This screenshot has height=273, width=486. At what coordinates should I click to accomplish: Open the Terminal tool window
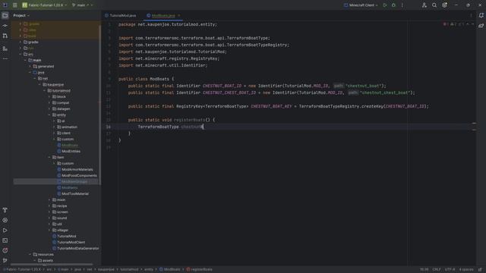pos(5,240)
